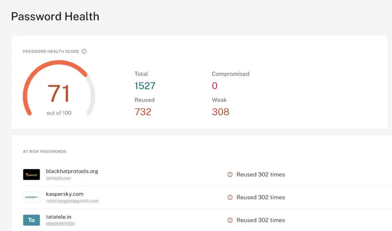This screenshot has height=231, width=392.
Task: Click the warning icon on the blackhatprotools.org row
Action: pos(230,175)
